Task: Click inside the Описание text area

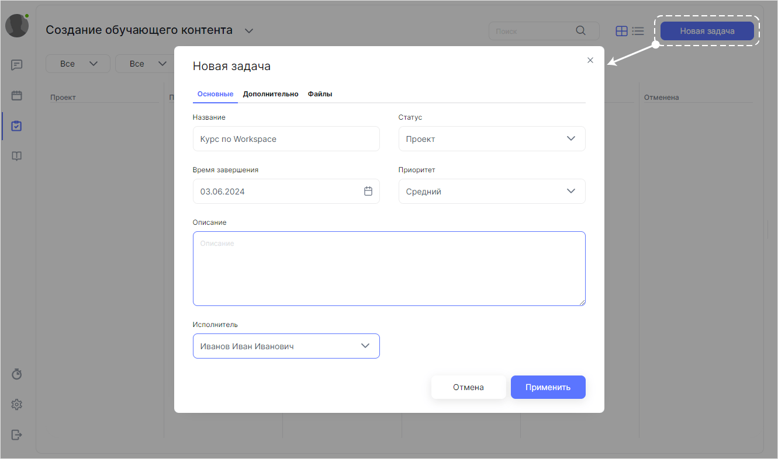Action: point(389,269)
